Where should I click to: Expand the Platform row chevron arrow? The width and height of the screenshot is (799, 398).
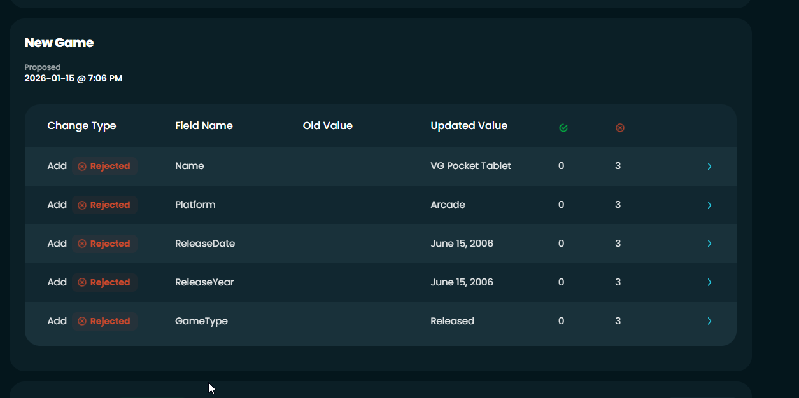(709, 205)
